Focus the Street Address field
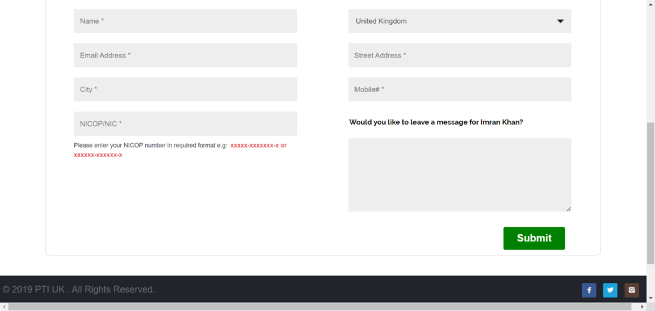The image size is (655, 311). [x=459, y=56]
